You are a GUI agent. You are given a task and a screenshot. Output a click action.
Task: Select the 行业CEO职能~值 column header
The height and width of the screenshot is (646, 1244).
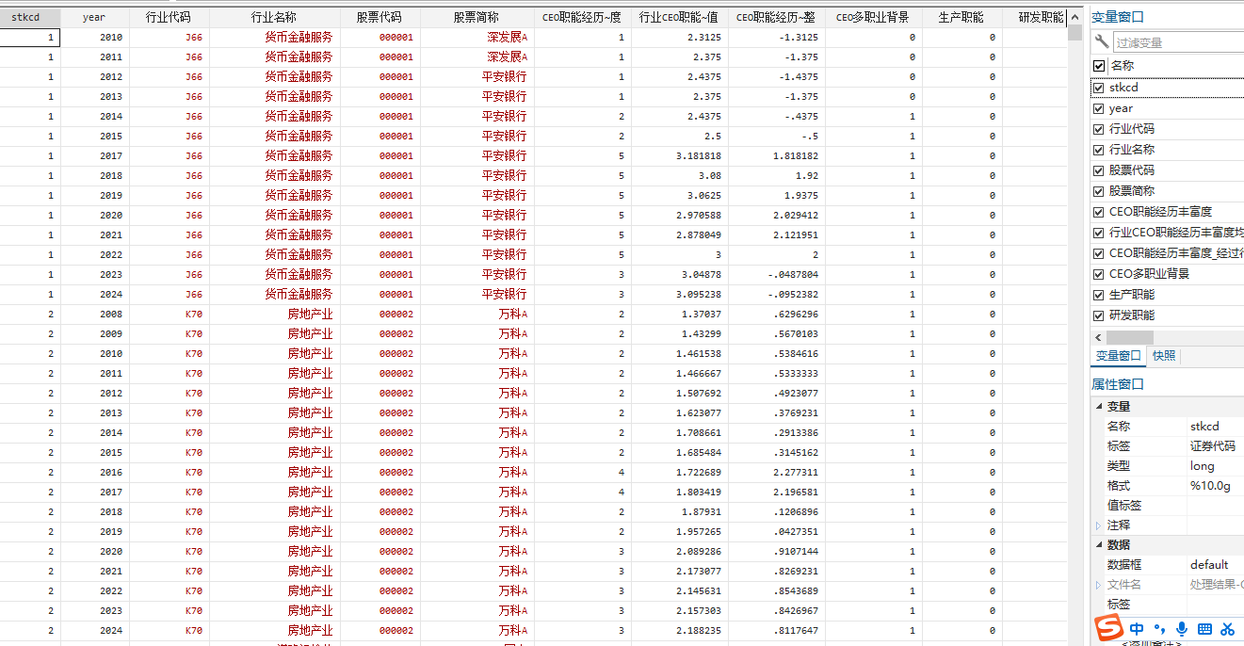680,17
